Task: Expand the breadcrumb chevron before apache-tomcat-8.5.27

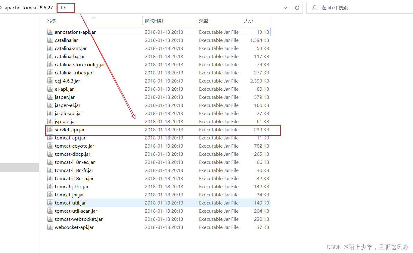Action: (1, 8)
